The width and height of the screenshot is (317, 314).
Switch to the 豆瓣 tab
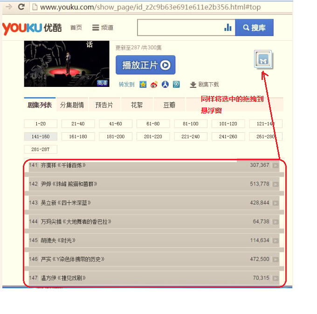(169, 105)
